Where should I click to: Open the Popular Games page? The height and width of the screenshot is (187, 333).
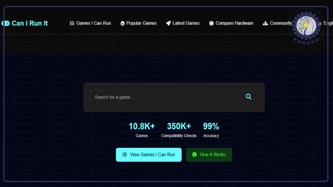coord(139,23)
